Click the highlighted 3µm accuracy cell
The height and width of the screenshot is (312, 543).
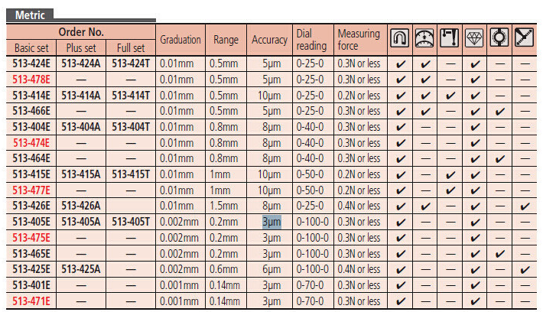(x=272, y=222)
